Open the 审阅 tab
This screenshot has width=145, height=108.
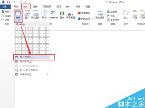[x=78, y=7]
